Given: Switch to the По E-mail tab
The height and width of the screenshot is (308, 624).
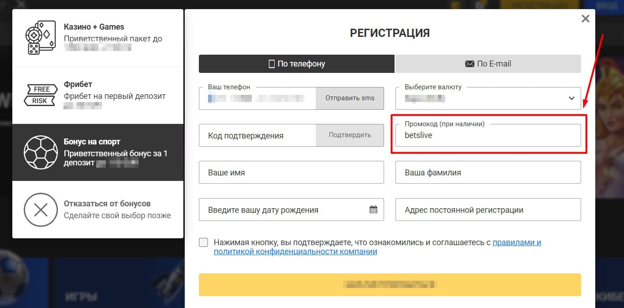Looking at the screenshot, I should click(488, 64).
